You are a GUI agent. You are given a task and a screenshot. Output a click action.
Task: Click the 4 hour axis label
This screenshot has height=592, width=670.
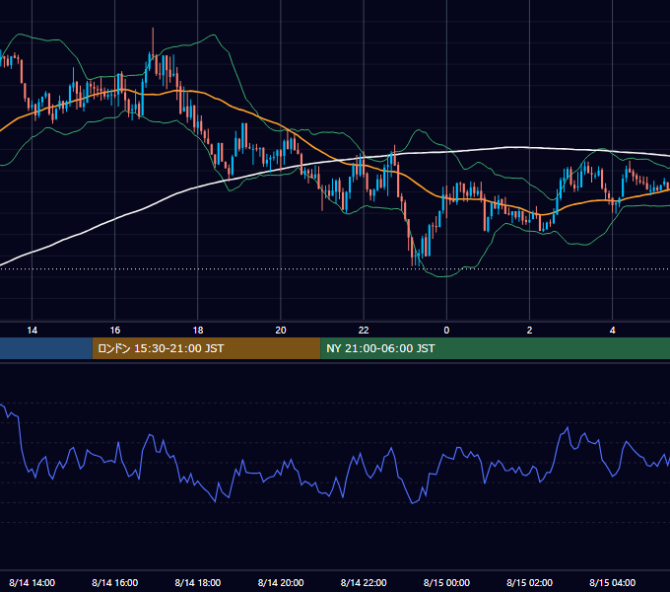coord(612,331)
